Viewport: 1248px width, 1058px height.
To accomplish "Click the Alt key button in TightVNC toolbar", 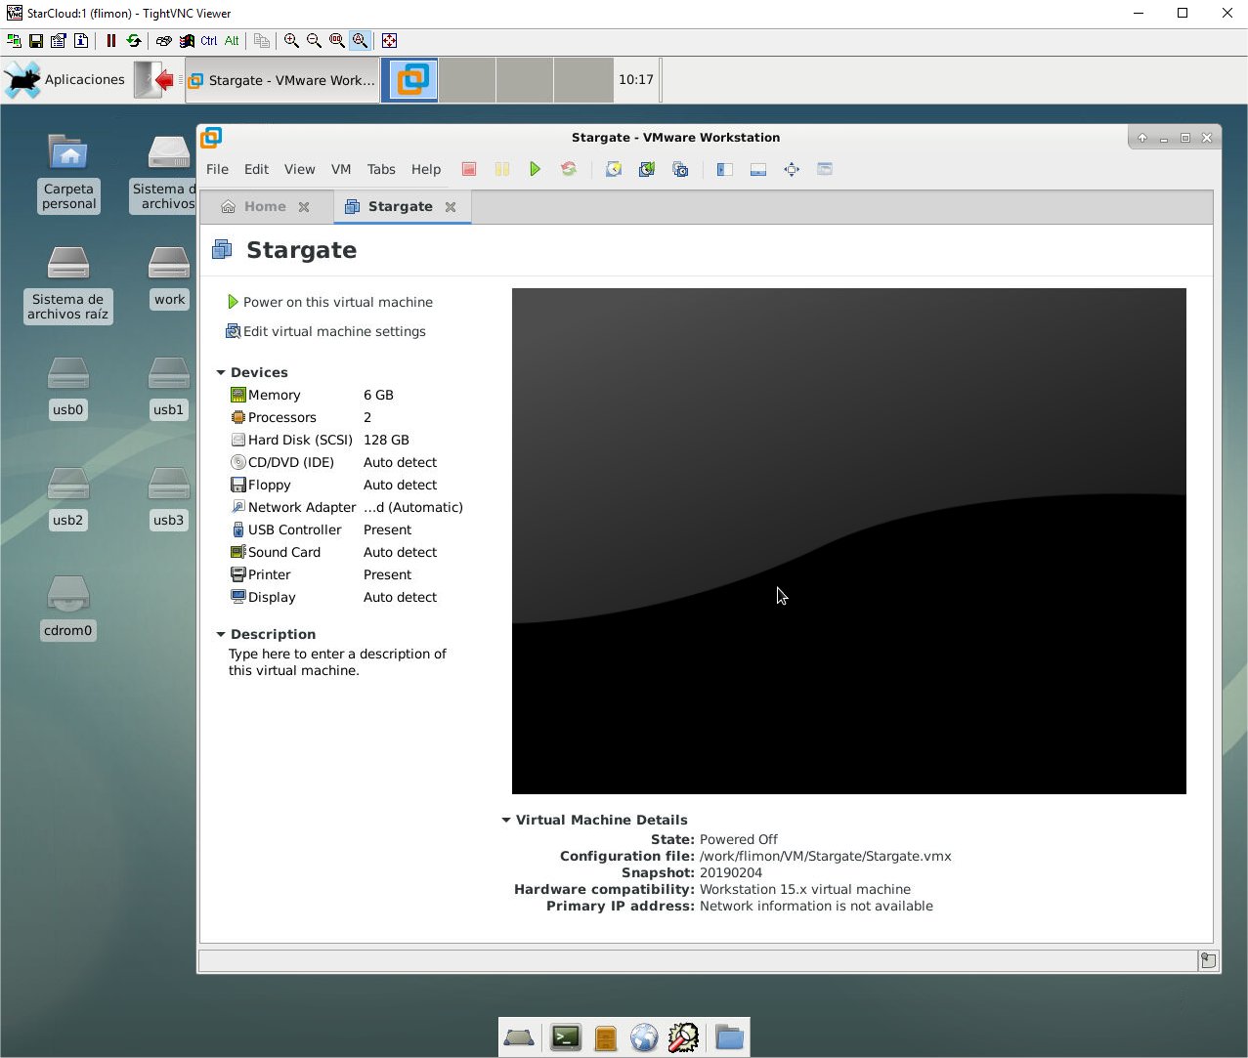I will 232,40.
